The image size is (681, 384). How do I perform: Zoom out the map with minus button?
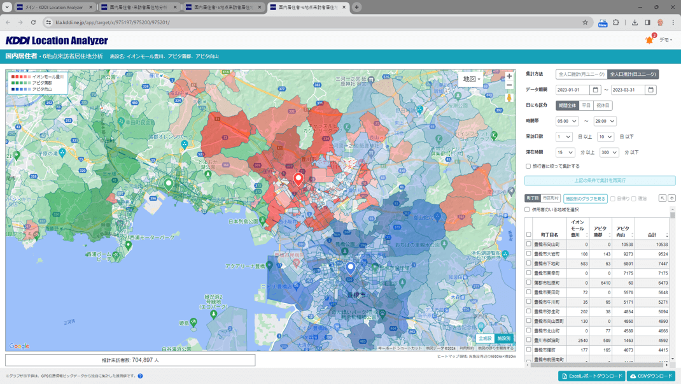click(x=509, y=85)
